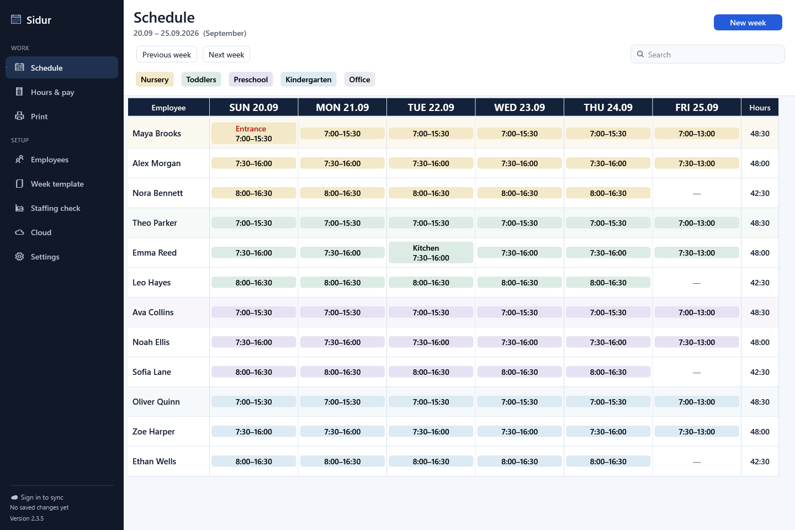Open Emma Reed's Tuesday Kitchen shift
Image resolution: width=795 pixels, height=530 pixels.
click(431, 252)
